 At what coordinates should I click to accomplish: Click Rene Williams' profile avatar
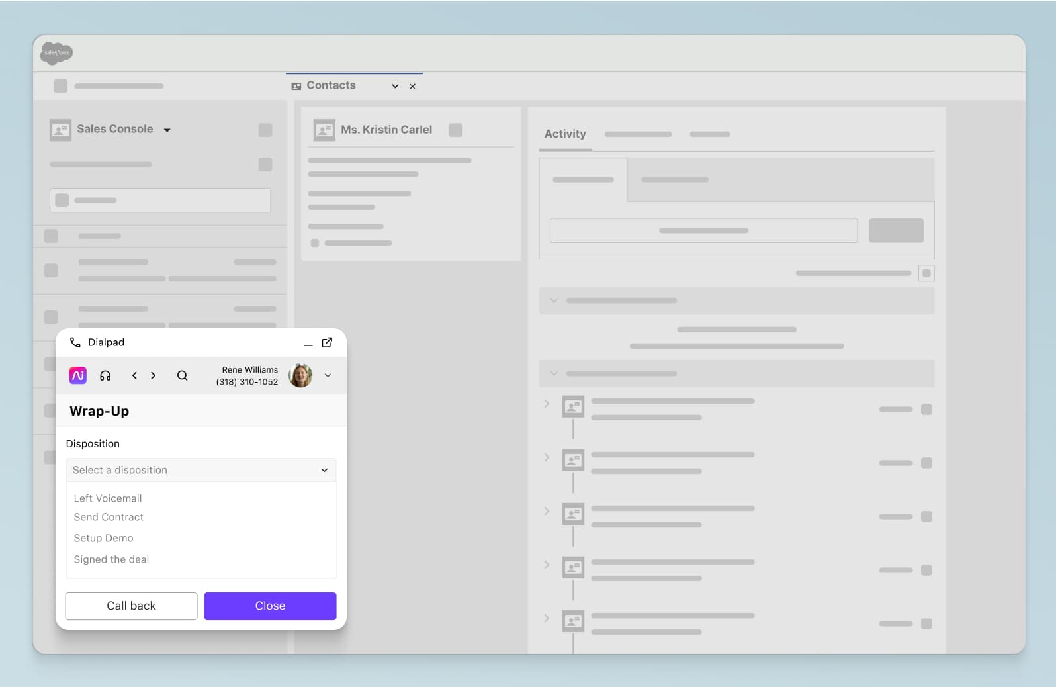pos(300,375)
